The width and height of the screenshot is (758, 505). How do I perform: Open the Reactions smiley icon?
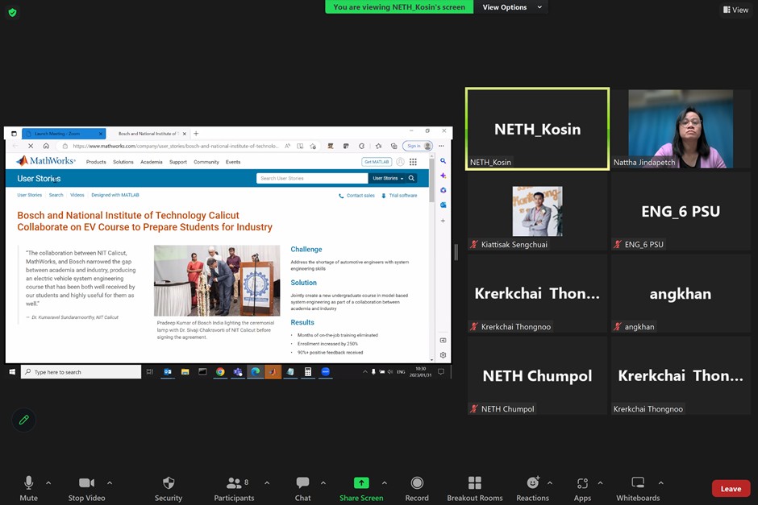(533, 482)
